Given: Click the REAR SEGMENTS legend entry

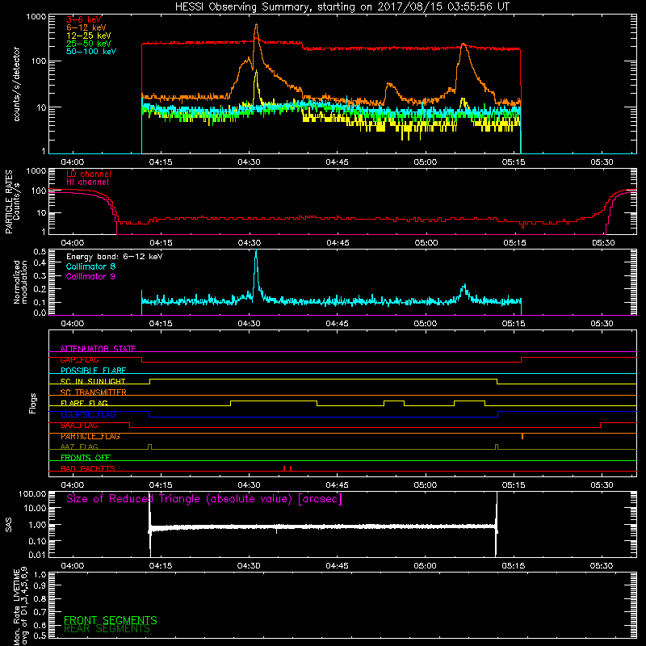Looking at the screenshot, I should (x=107, y=629).
